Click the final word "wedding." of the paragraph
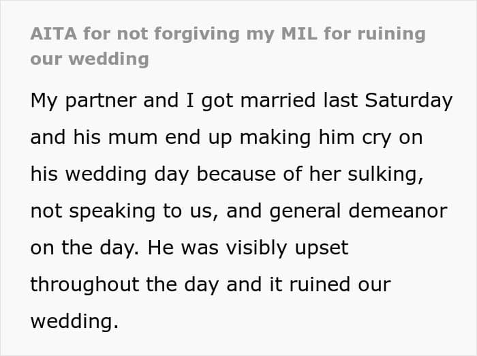 74,322
